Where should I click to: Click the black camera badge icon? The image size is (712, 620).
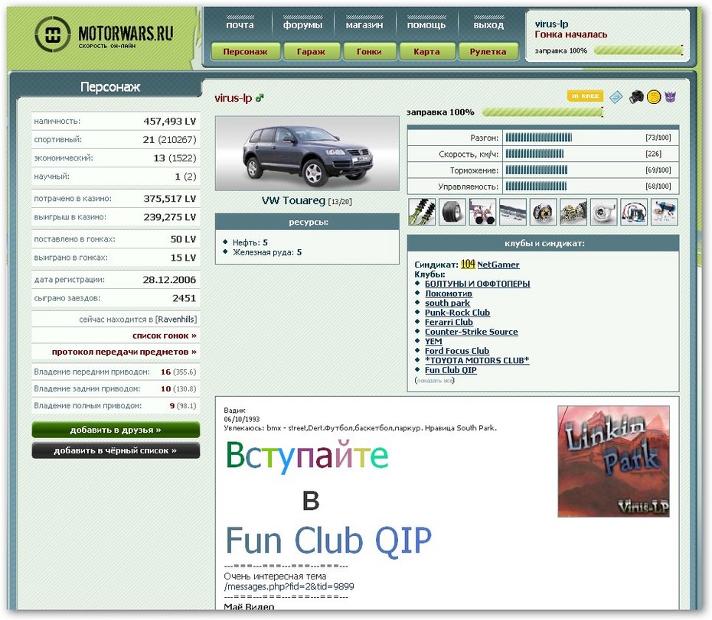click(x=636, y=96)
